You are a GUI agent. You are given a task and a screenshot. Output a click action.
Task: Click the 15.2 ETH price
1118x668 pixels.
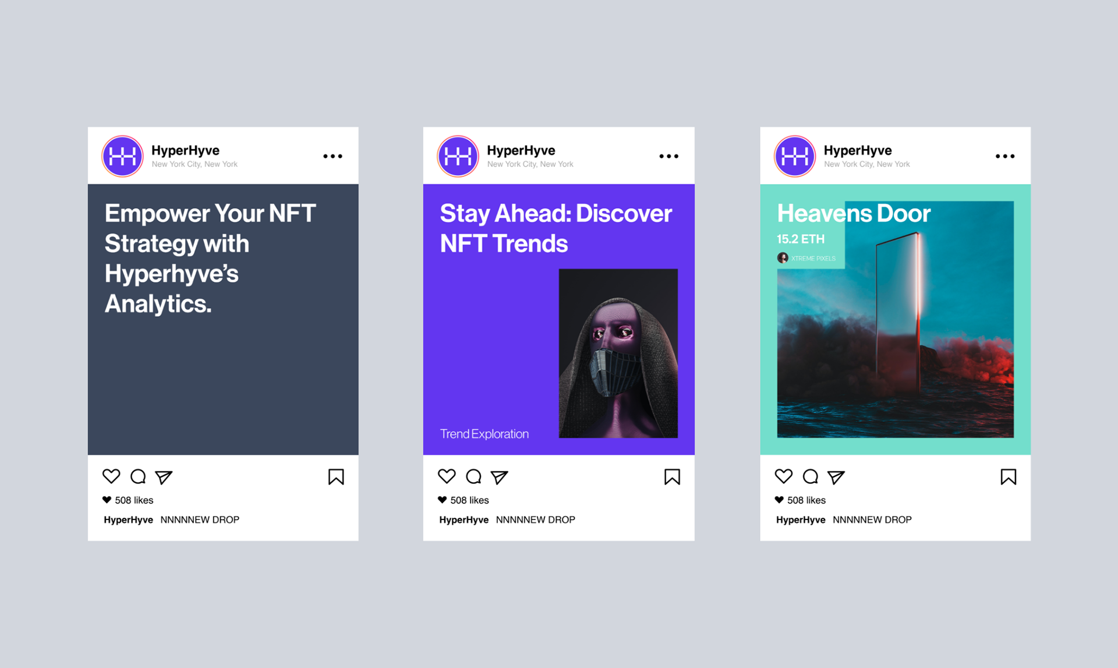[801, 239]
